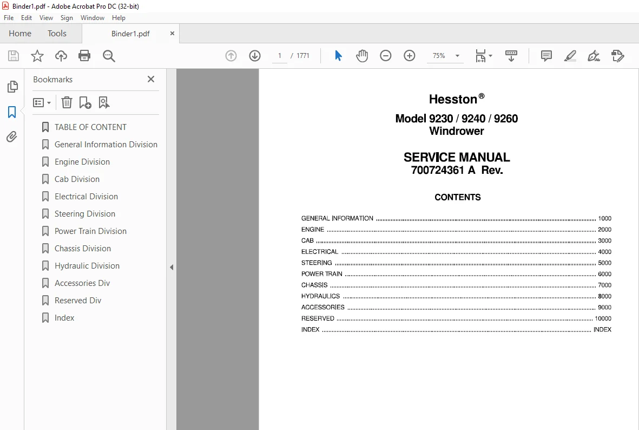Open Electrical Division bookmark
Screen dimensions: 639x430
click(x=87, y=196)
